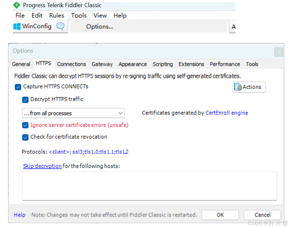This screenshot has height=228, width=289.
Task: Click the Help link in Options
Action: coord(20,215)
